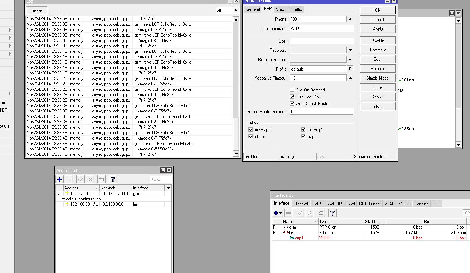
Task: Enable selected address using check icon in Address List
Action: point(81,179)
